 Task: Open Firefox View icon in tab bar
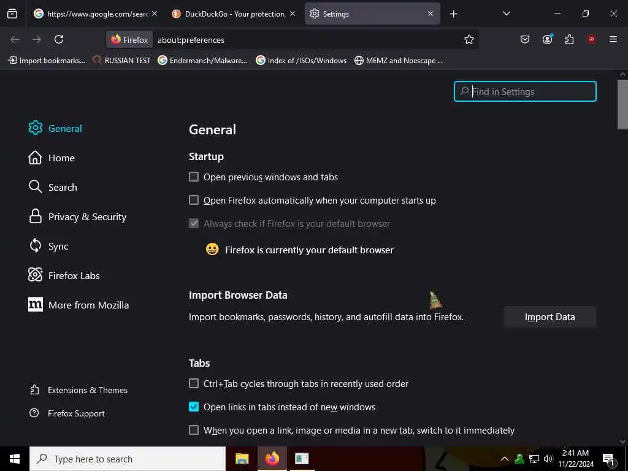click(12, 14)
